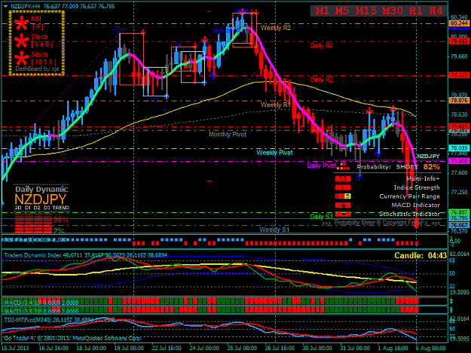Switch to the M15 timeframe
This screenshot has height=353, width=471.
365,11
